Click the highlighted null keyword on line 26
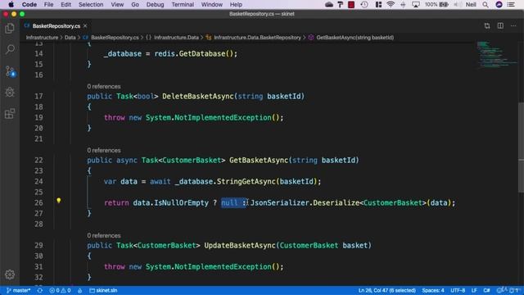The width and height of the screenshot is (524, 295). tap(229, 202)
